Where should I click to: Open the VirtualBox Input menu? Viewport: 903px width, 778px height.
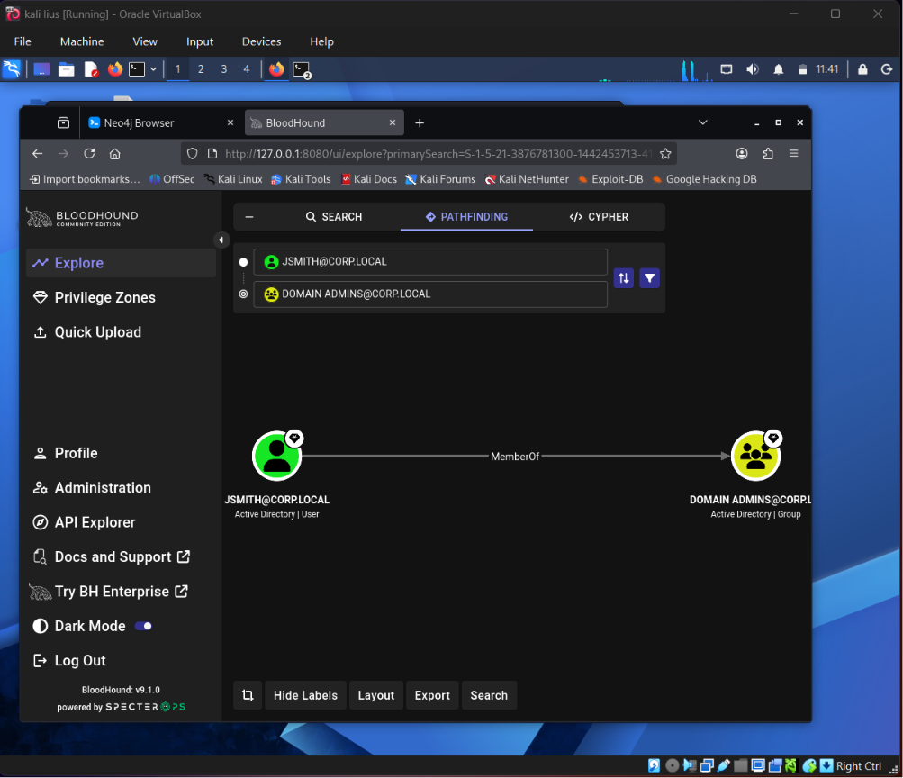(x=200, y=41)
